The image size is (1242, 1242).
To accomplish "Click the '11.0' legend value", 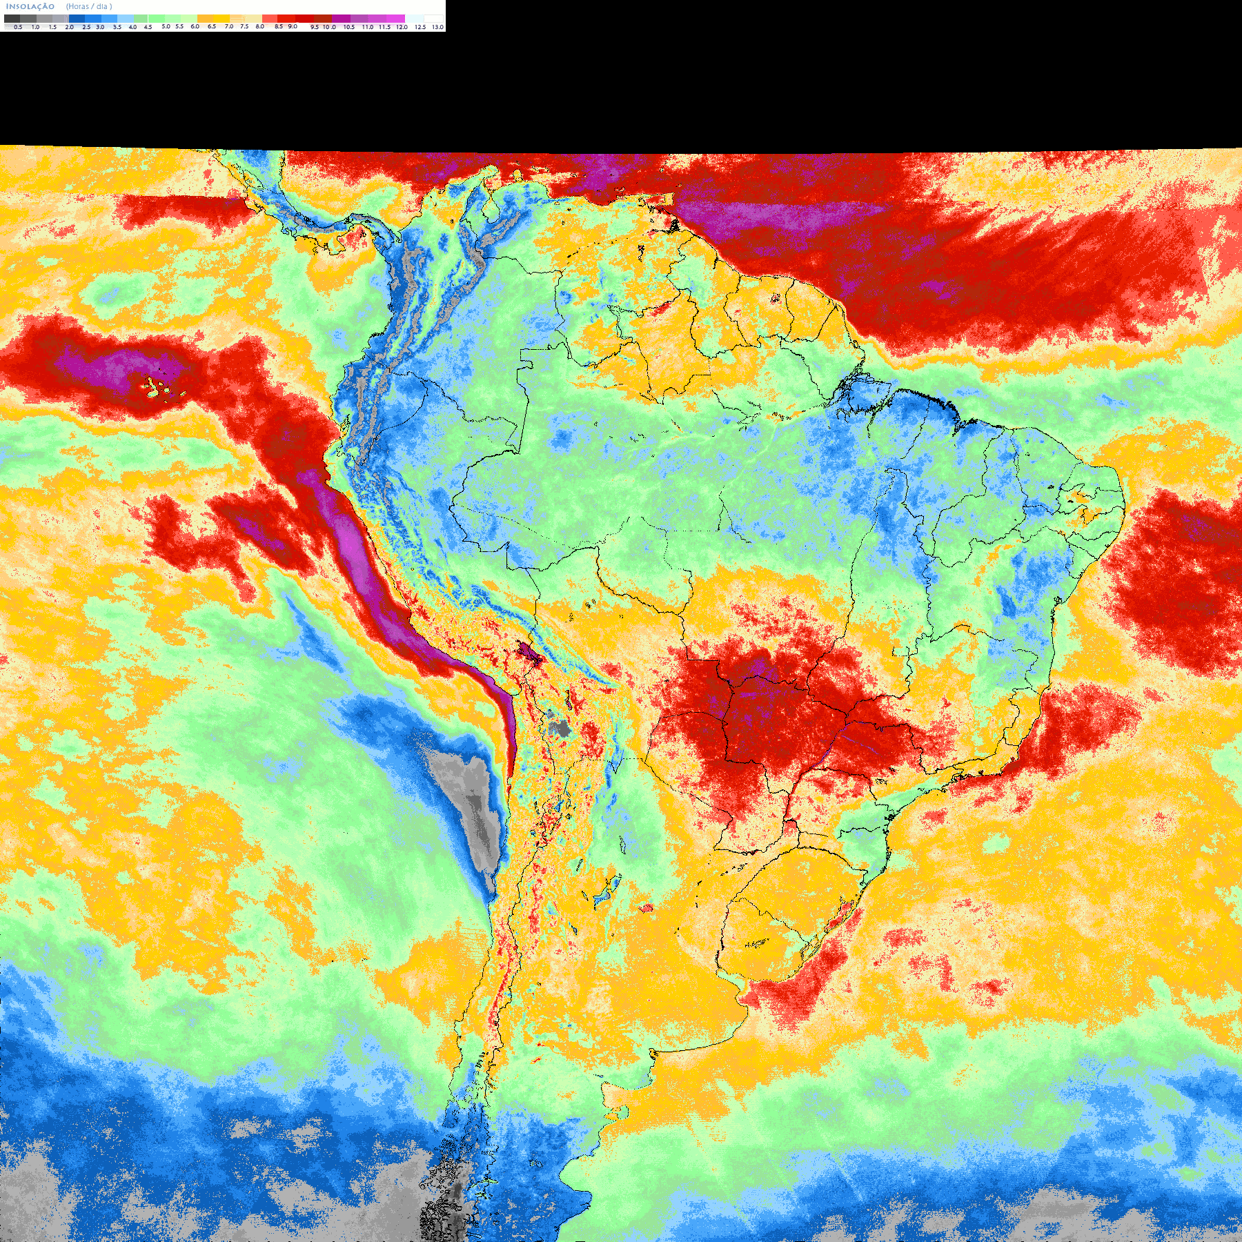I will (x=368, y=27).
